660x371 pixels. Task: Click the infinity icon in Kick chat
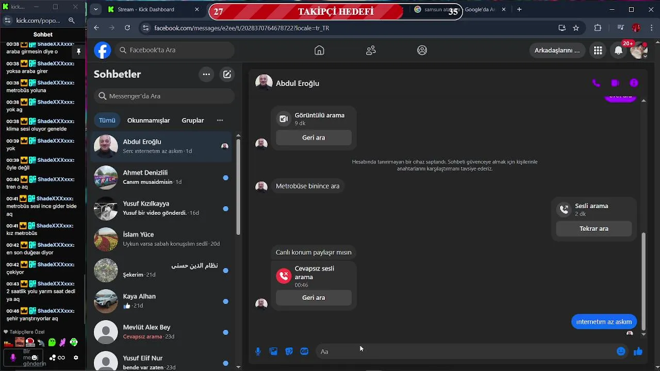(61, 358)
